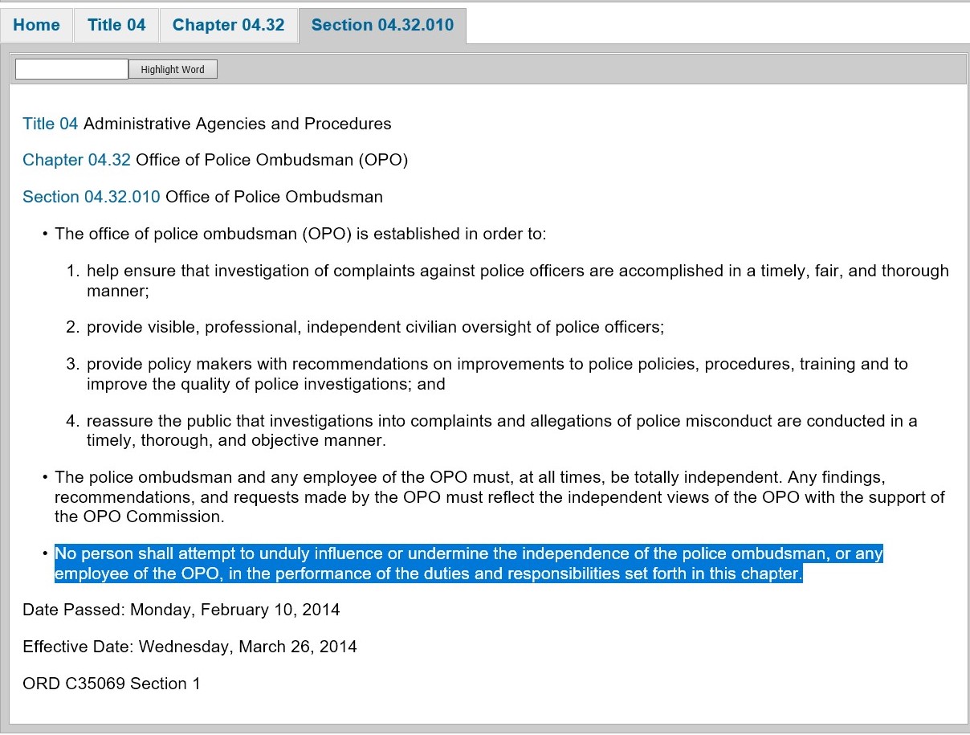Switch to the Home tab
Image resolution: width=970 pixels, height=735 pixels.
(37, 25)
